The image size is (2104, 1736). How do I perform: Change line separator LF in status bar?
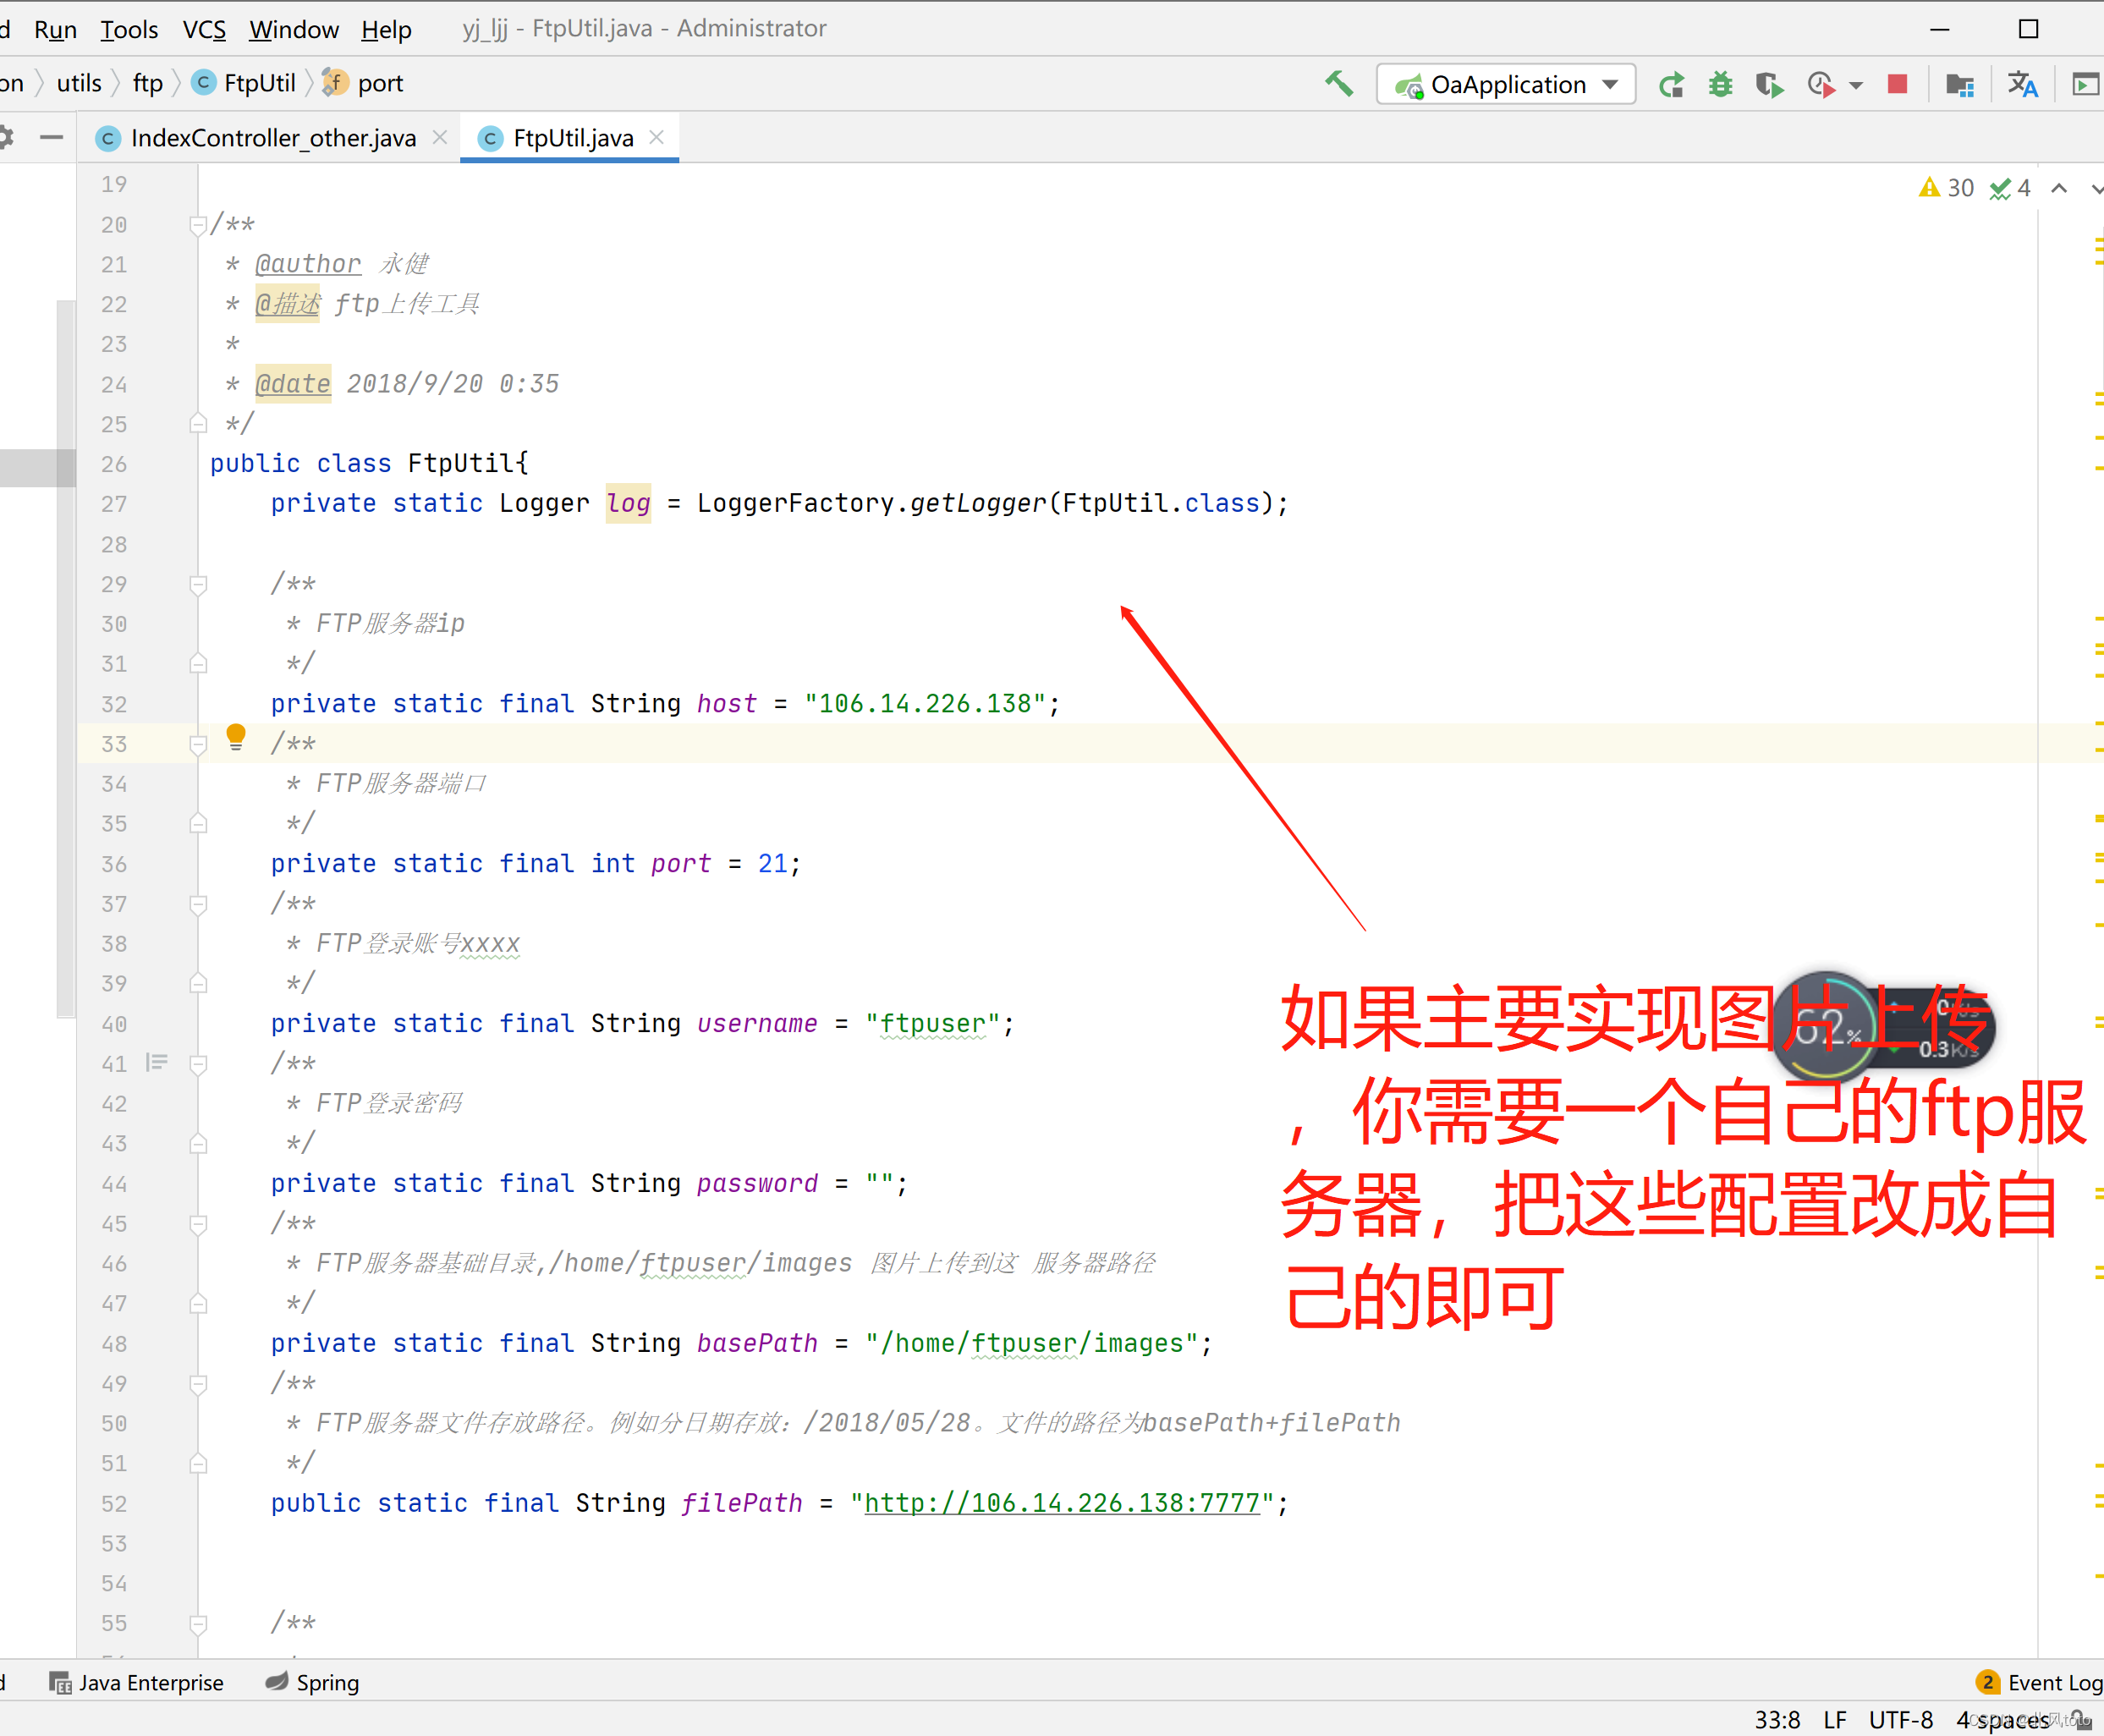pyautogui.click(x=1835, y=1720)
